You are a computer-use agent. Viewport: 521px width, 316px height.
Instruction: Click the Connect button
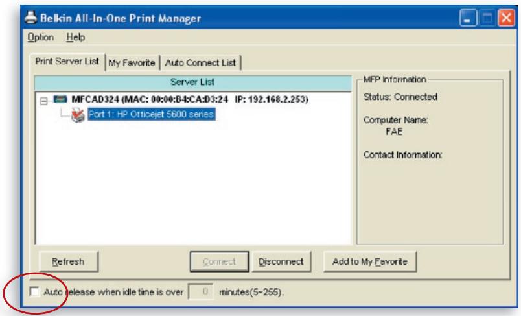coord(219,261)
